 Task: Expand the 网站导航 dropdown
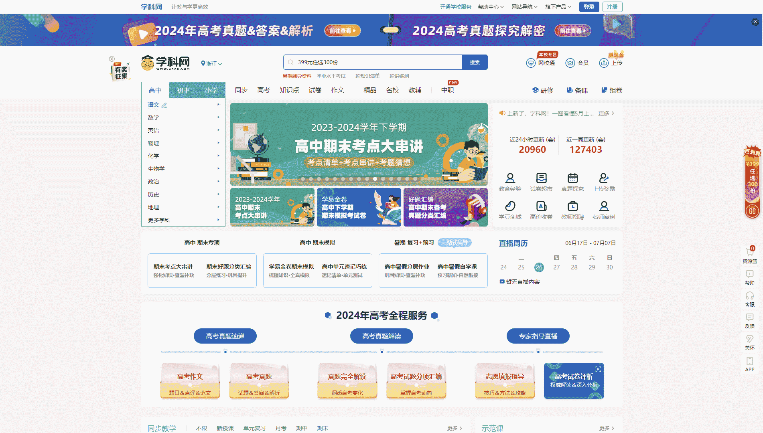[524, 7]
